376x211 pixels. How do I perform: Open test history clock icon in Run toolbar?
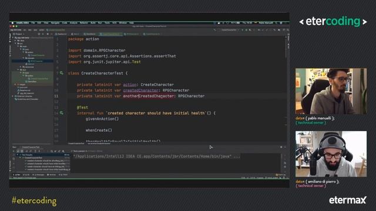pyautogui.click(x=52, y=151)
